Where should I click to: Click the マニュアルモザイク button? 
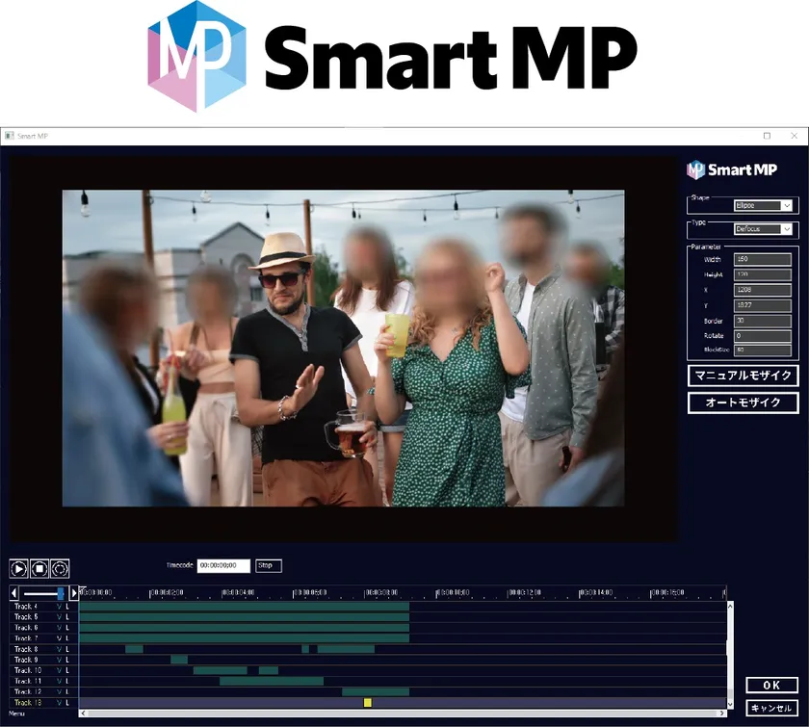743,376
